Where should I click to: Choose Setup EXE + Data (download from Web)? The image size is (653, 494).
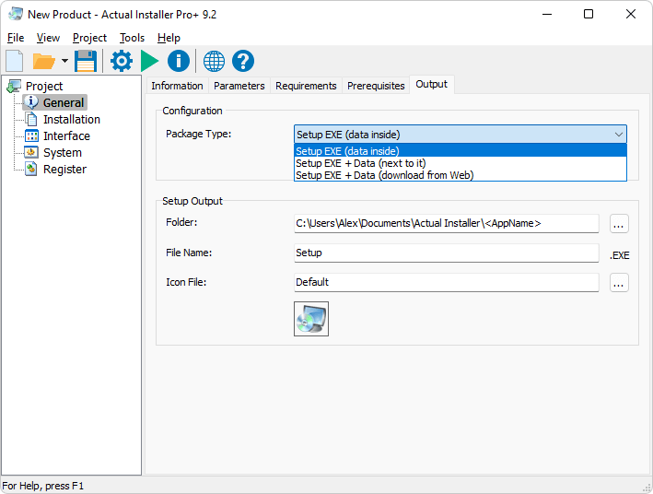(x=461, y=175)
